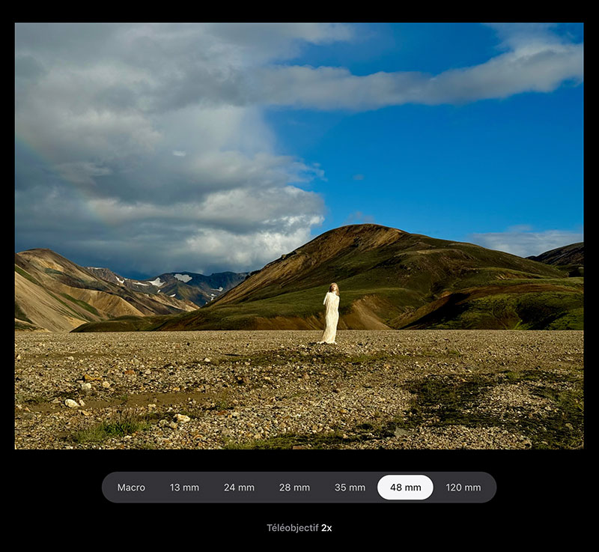Click the Téléobjectif 2x caption
Image resolution: width=599 pixels, height=552 pixels.
point(299,528)
